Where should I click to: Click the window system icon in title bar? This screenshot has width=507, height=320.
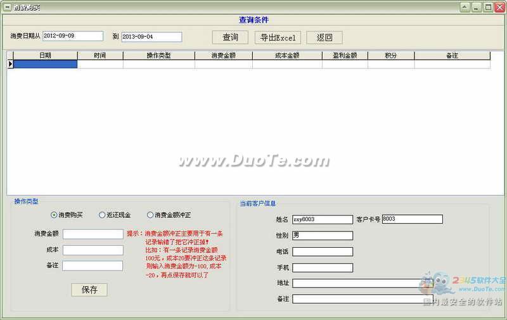click(x=7, y=7)
